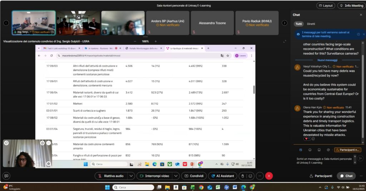Zoom in shared content with plus button
This screenshot has height=191, width=366.
[155, 41]
